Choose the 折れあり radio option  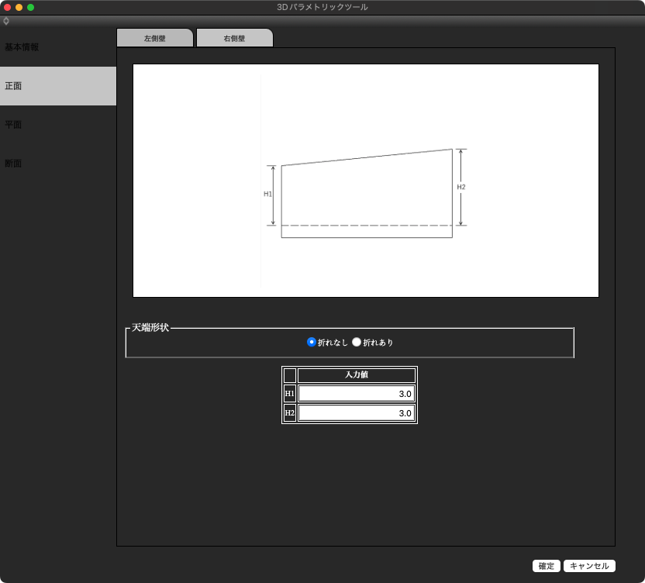(357, 342)
